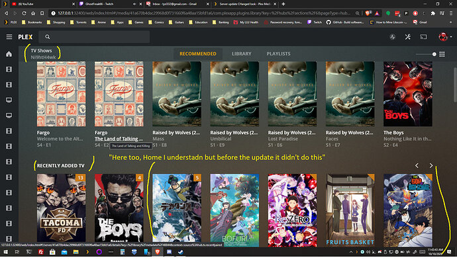Screen dimensions: 457x275
Task: Open The Boys S2 E4 poster
Action: (x=408, y=94)
